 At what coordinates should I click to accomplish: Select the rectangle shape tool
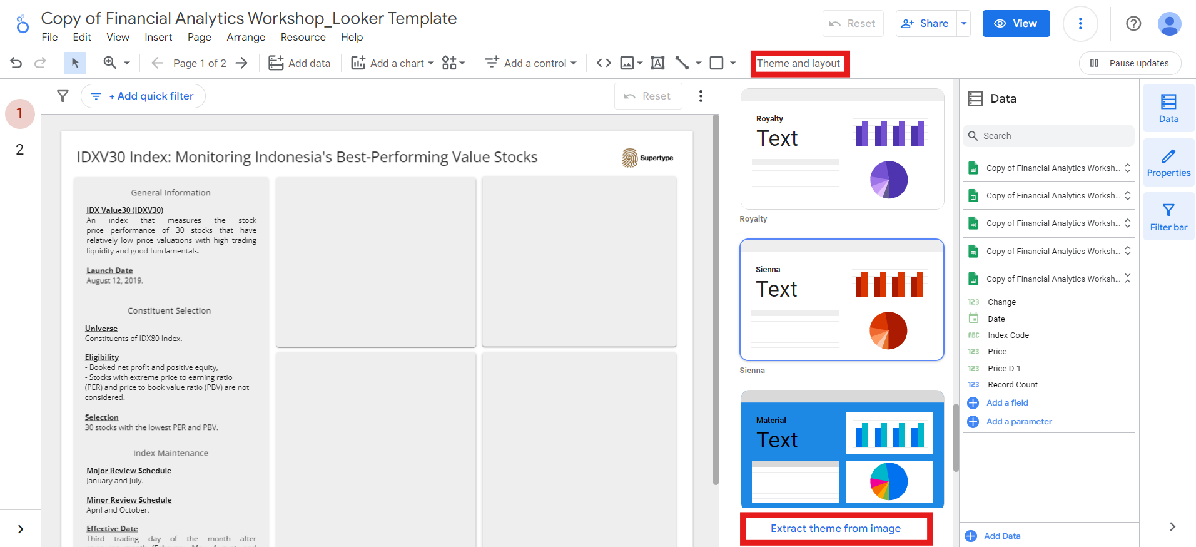[717, 63]
